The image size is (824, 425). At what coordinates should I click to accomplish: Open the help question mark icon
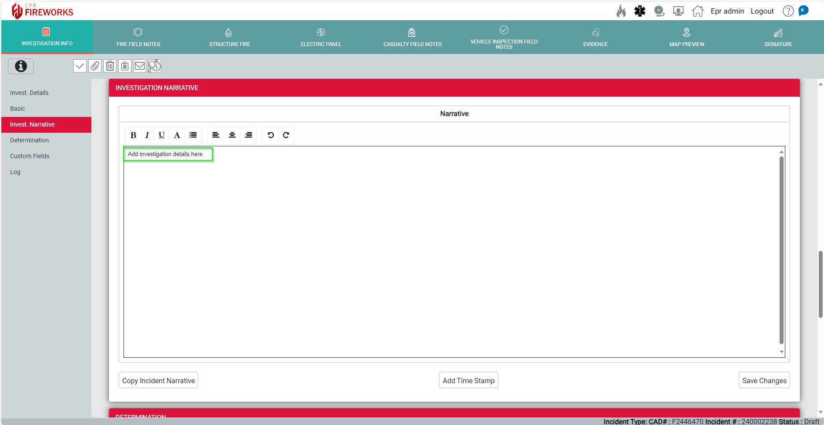click(788, 11)
